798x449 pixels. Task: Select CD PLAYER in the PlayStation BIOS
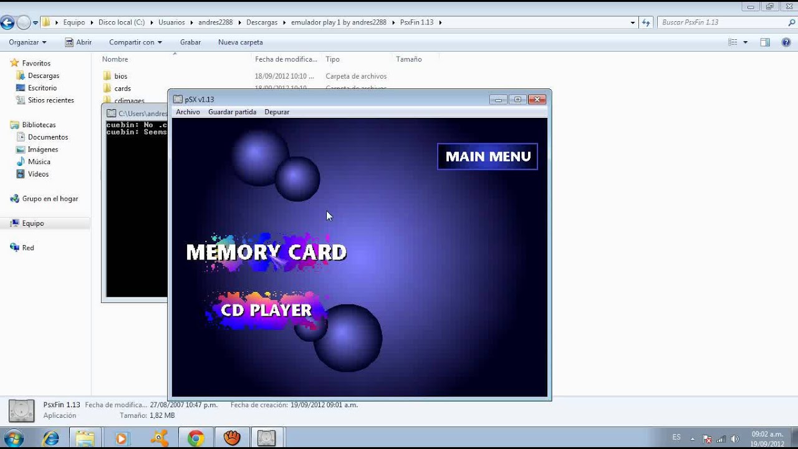tap(266, 310)
